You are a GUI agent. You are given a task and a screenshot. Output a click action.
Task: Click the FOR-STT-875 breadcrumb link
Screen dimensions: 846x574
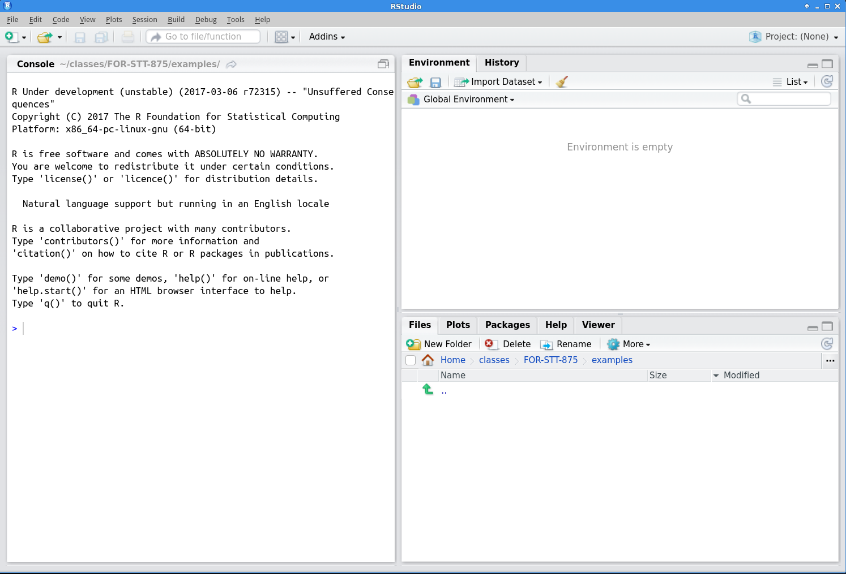pyautogui.click(x=551, y=360)
